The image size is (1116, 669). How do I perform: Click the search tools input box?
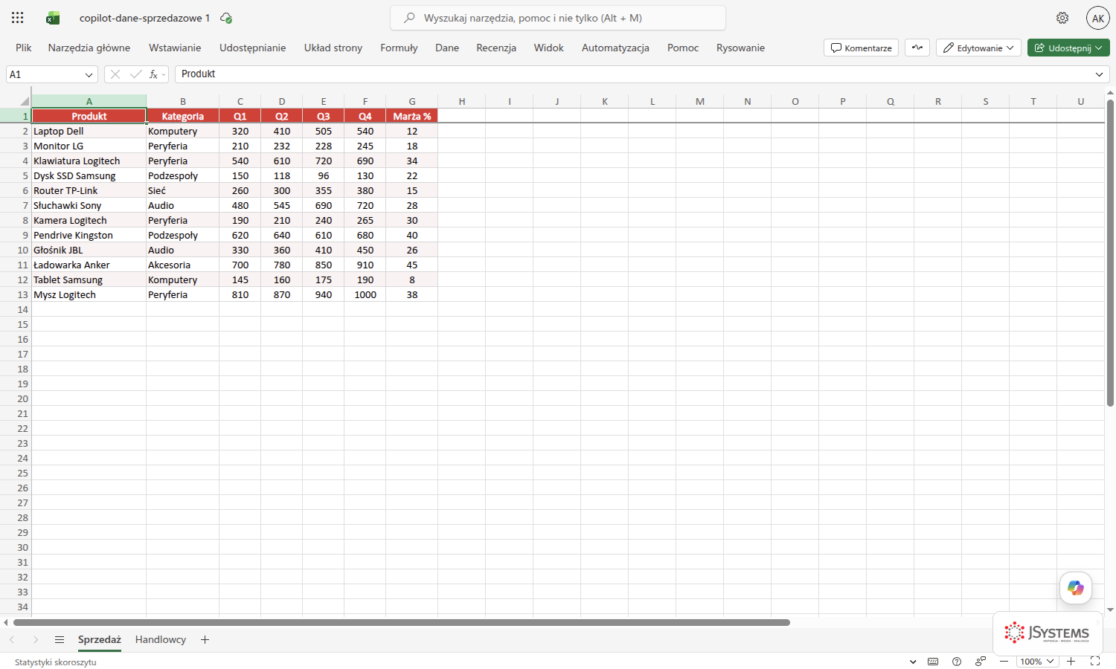(x=558, y=18)
